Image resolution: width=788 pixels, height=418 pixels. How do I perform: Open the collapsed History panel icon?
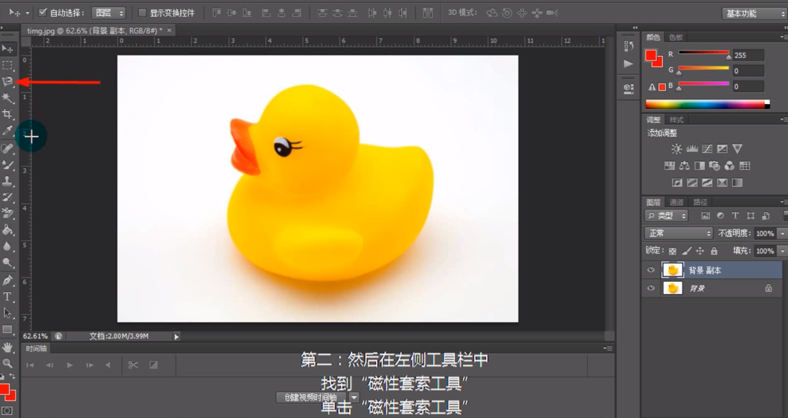(x=629, y=46)
